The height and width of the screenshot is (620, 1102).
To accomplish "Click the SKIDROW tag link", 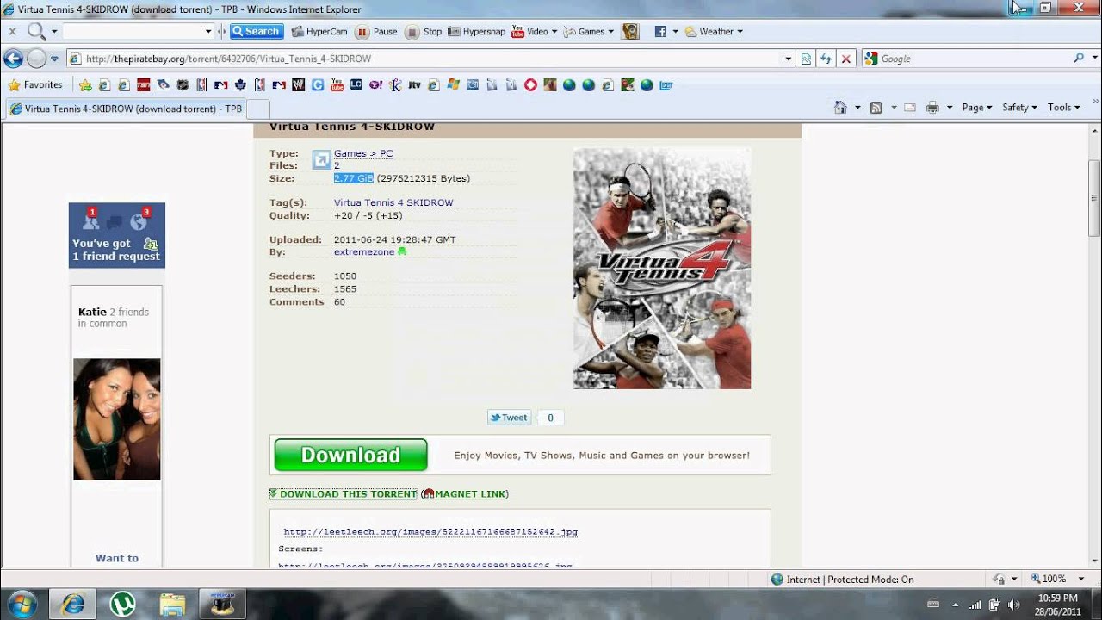I will (x=430, y=203).
